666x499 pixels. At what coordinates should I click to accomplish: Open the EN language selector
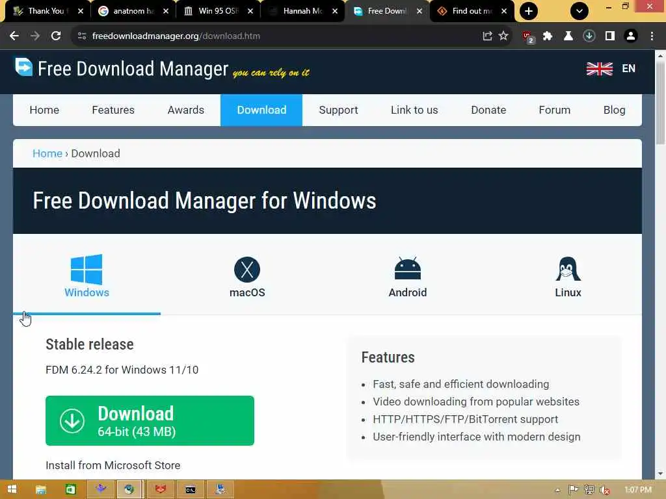pyautogui.click(x=629, y=69)
